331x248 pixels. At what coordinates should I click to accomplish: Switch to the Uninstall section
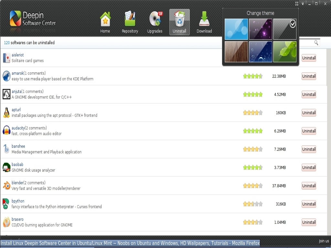tap(179, 22)
